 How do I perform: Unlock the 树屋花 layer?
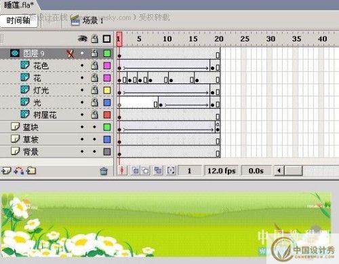tap(94, 115)
